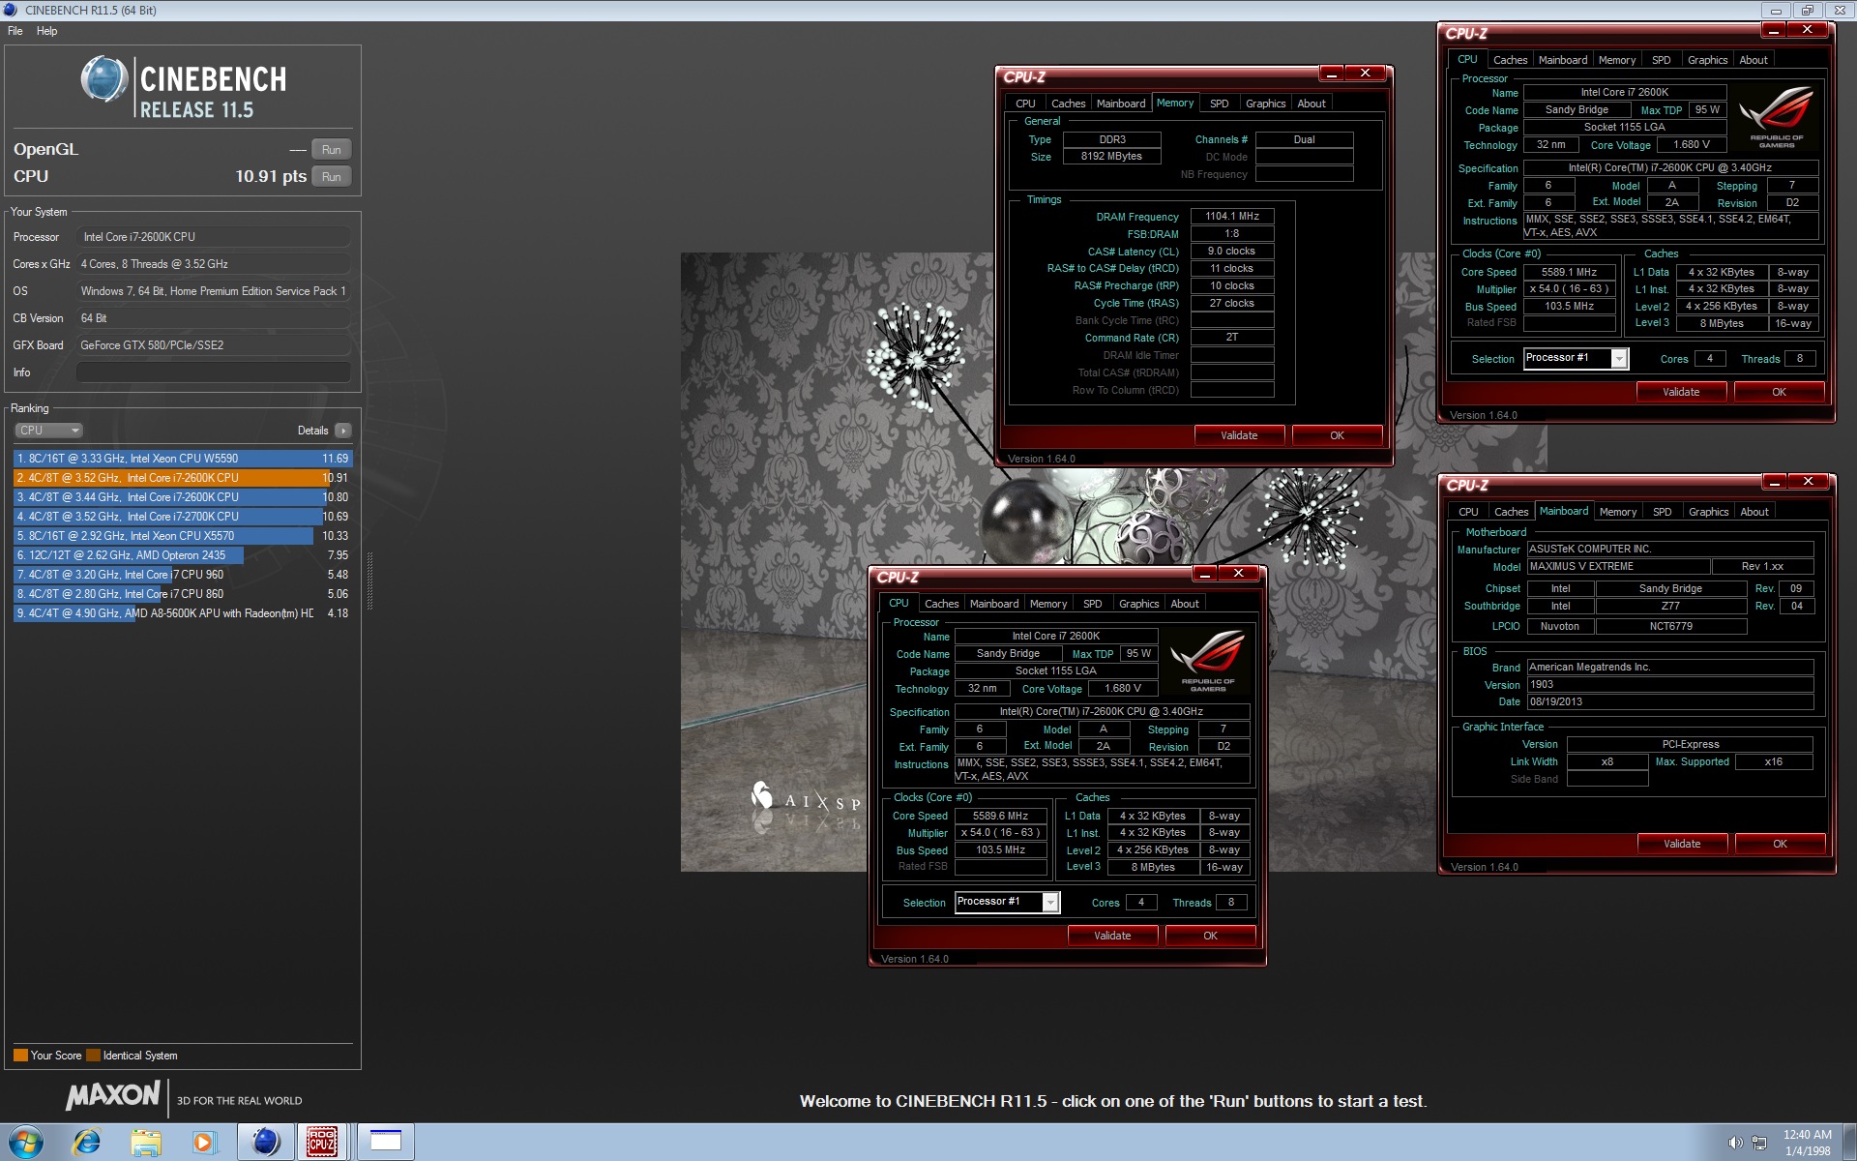Select ranking row AMD A8-5600K APU
1857x1161 pixels.
pyautogui.click(x=183, y=613)
